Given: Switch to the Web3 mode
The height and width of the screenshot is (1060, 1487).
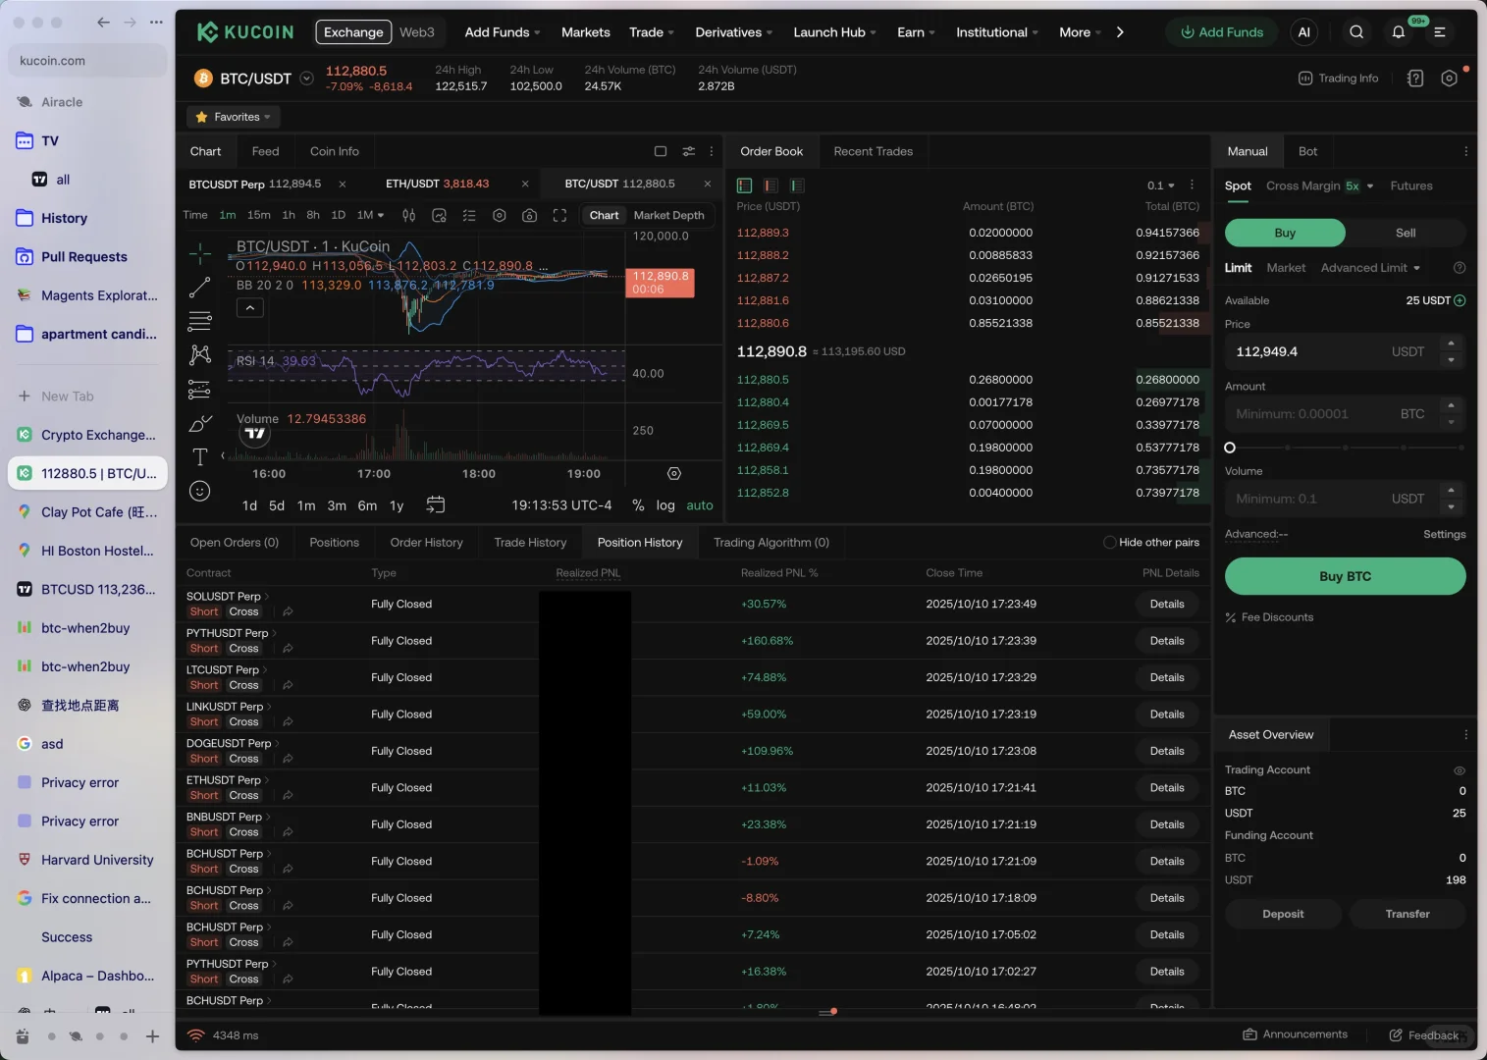Looking at the screenshot, I should click(417, 32).
